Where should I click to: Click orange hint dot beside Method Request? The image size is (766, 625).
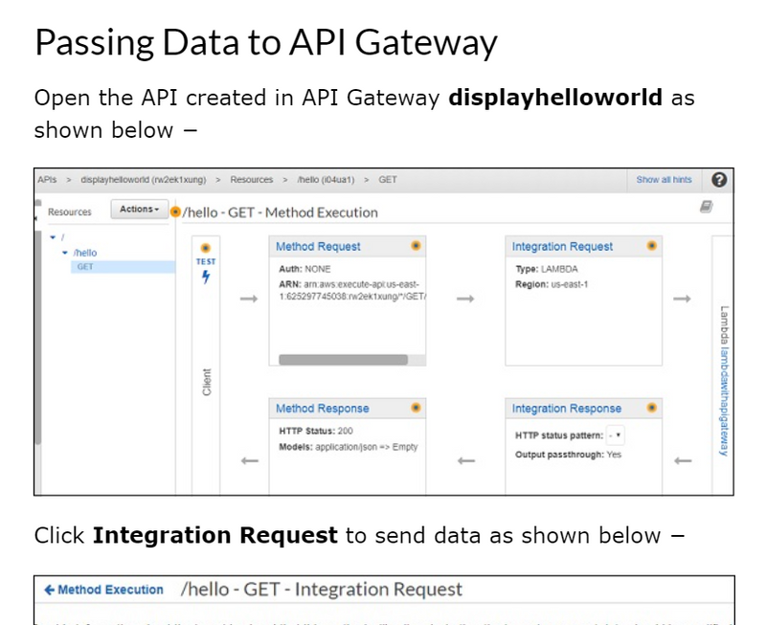pyautogui.click(x=416, y=246)
